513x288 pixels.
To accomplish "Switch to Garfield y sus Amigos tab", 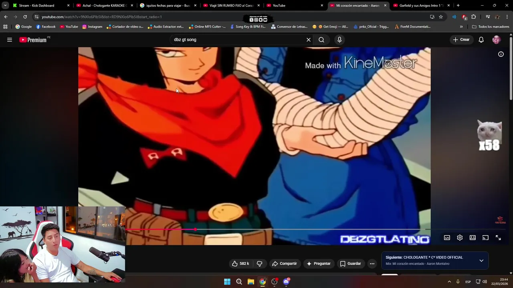I will [x=422, y=6].
